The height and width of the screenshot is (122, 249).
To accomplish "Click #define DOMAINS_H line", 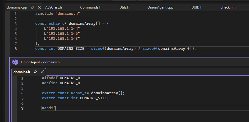I will [x=61, y=83].
